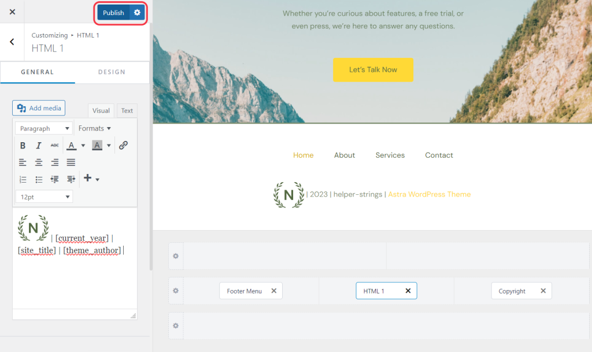Open the Paragraph format dropdown

44,128
